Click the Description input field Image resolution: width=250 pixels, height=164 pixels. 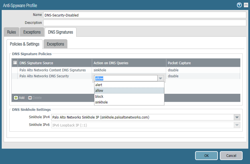[144, 23]
